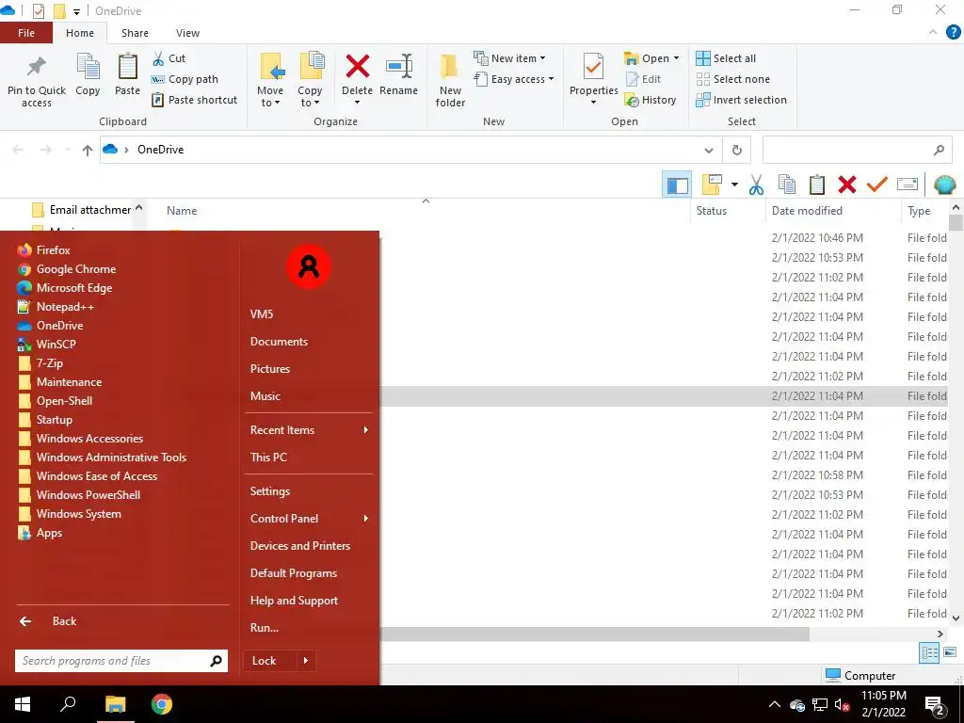Click the Paste ribbon icon
Screen dimensions: 964x723
(x=127, y=66)
